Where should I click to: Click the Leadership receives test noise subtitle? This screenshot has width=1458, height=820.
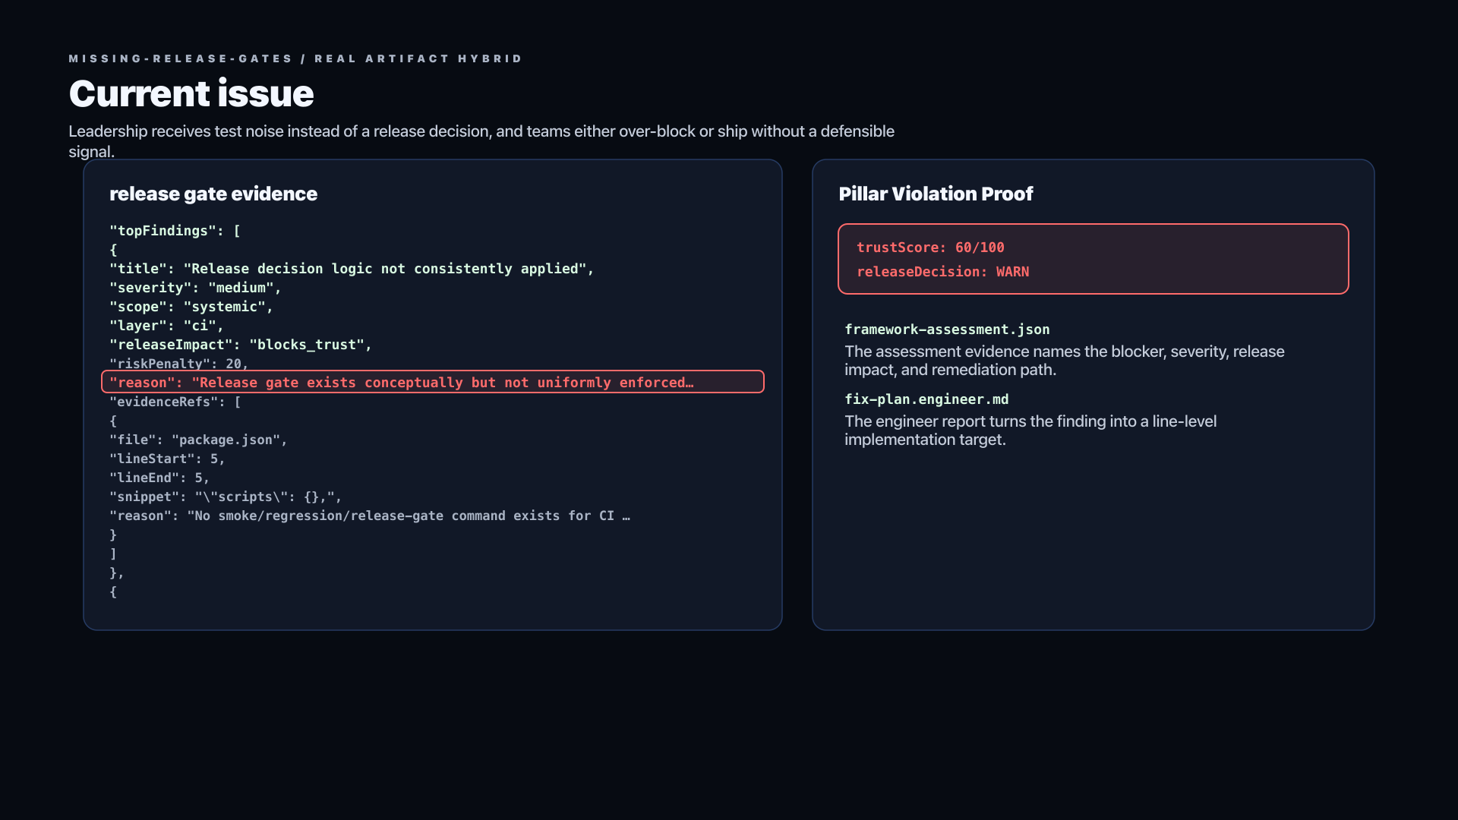tap(481, 141)
